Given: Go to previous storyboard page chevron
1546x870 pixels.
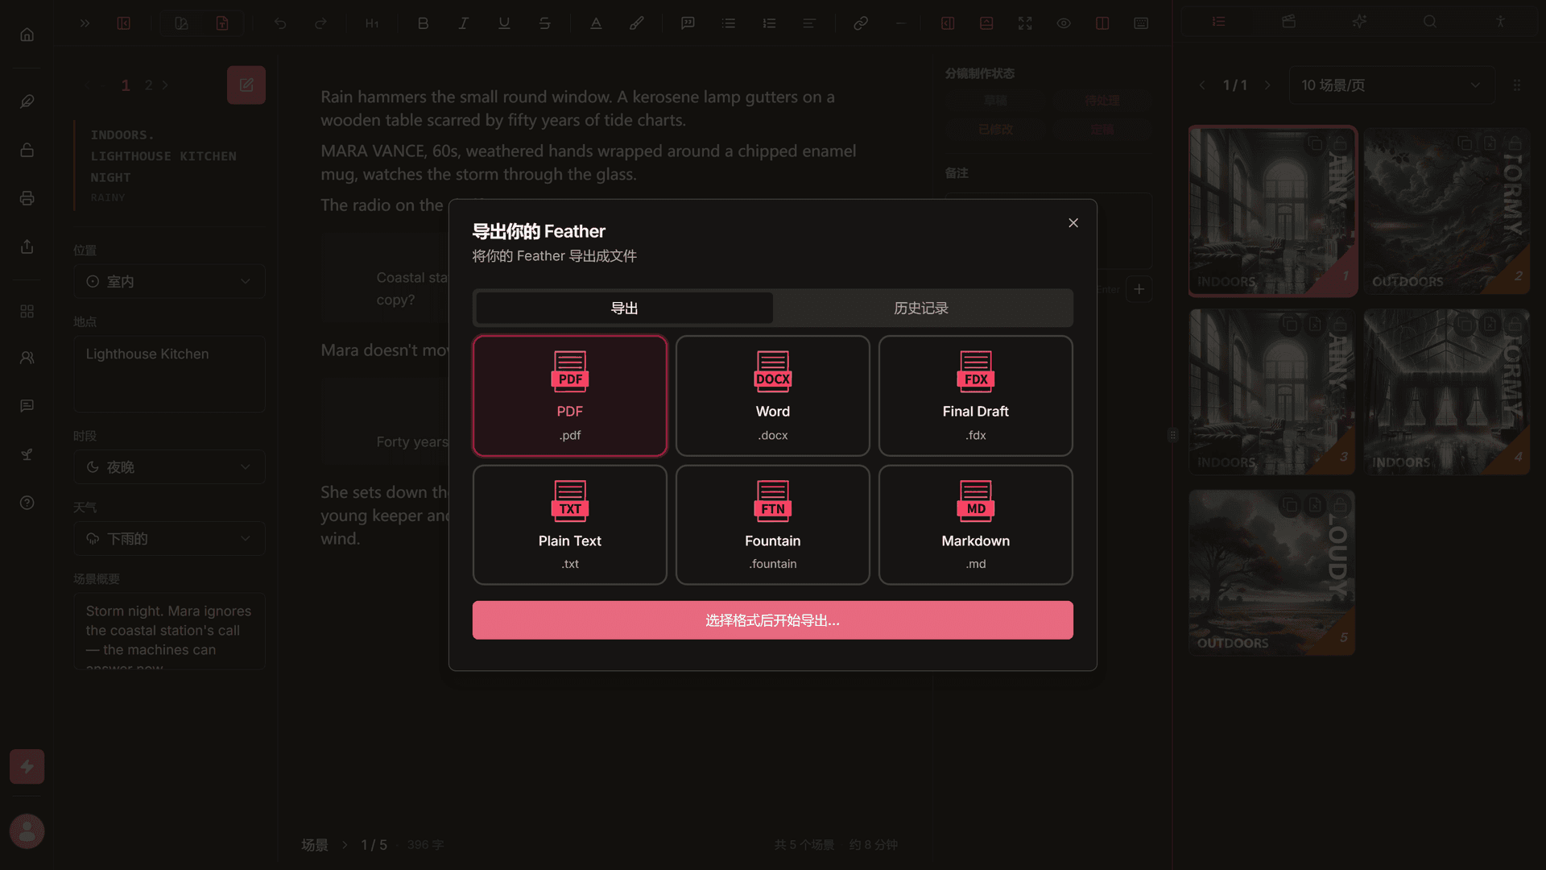Looking at the screenshot, I should click(1202, 85).
